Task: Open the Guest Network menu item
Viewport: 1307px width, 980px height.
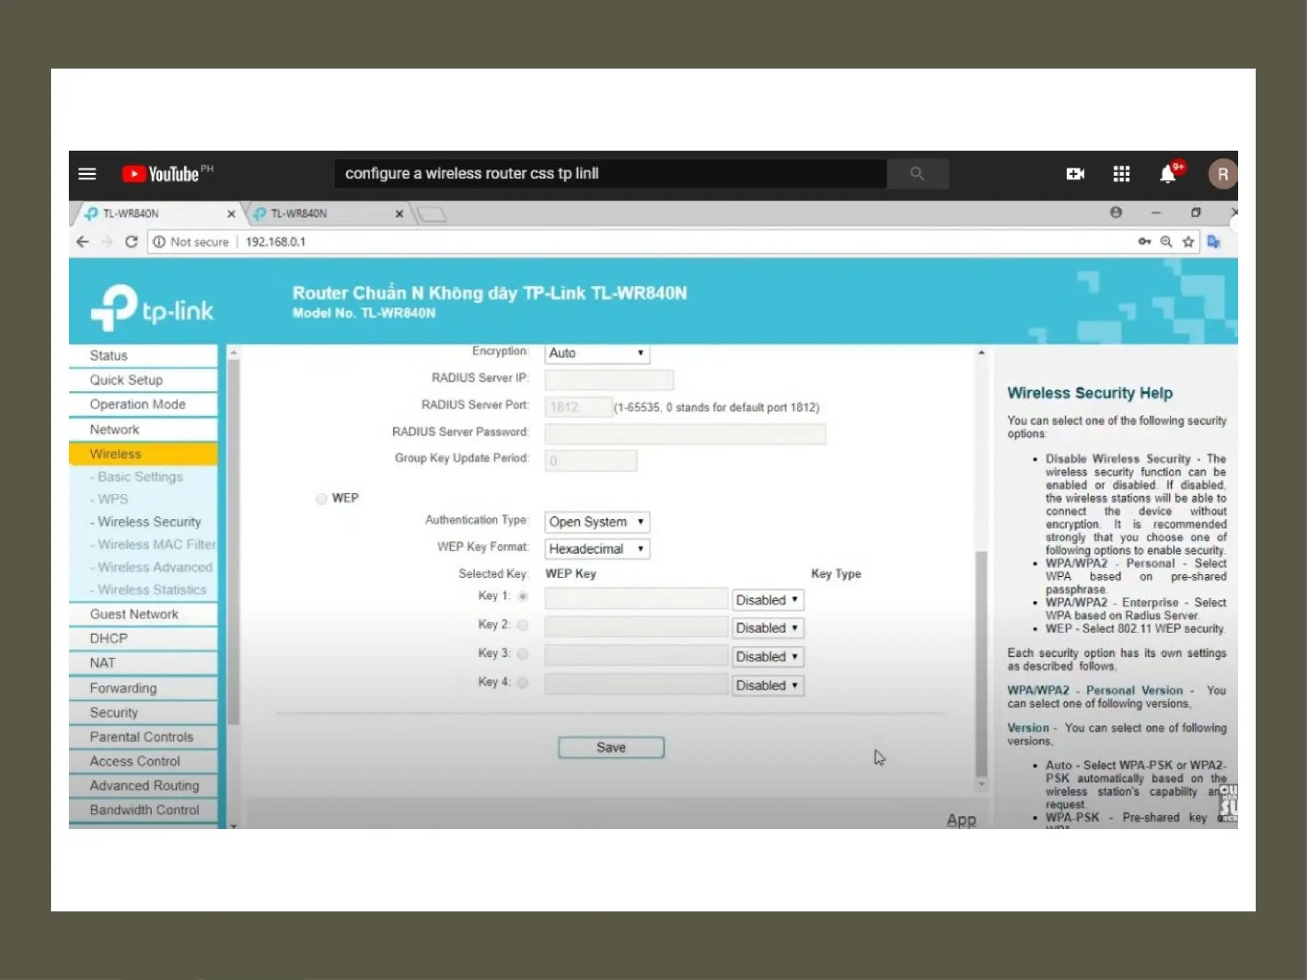Action: [134, 614]
